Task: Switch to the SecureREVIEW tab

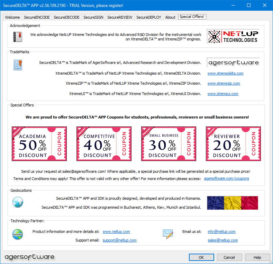Action: pyautogui.click(x=120, y=17)
